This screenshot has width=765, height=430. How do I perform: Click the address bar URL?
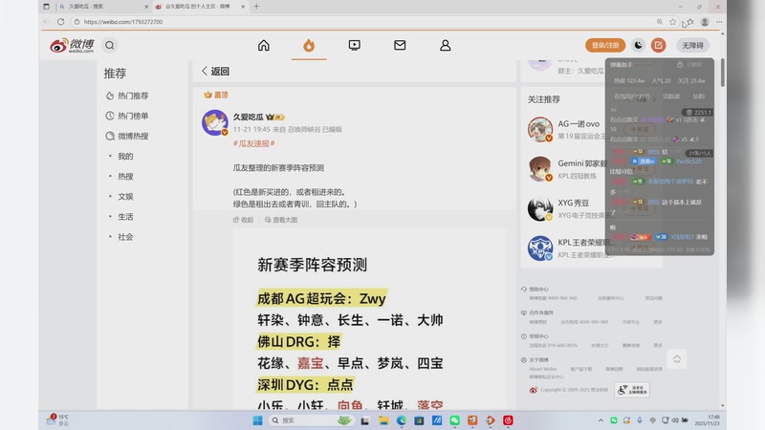pyautogui.click(x=123, y=22)
